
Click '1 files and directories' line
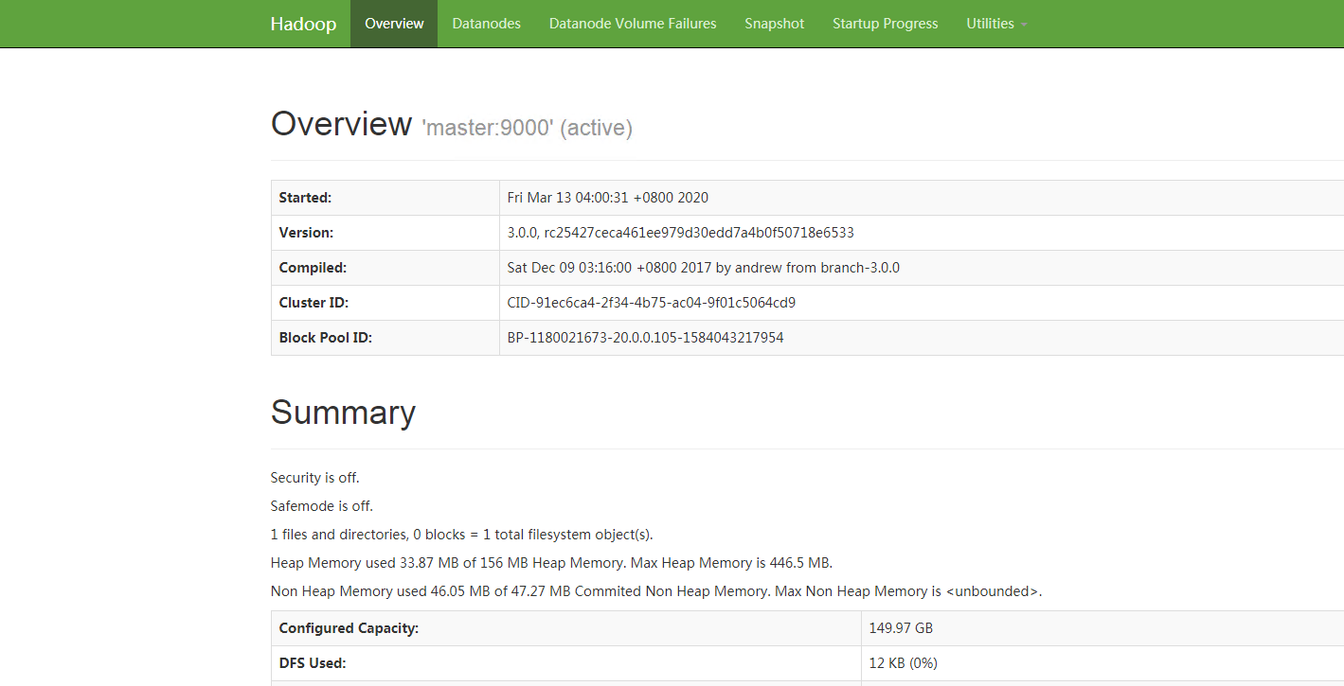462,535
